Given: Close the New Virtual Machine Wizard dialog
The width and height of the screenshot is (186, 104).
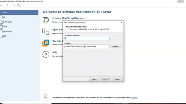Looking at the screenshot, I should pos(121,23).
